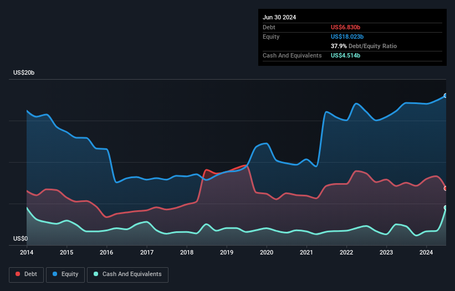Select the Debt endpoint marker on the chart
455x291 pixels.
(x=446, y=189)
